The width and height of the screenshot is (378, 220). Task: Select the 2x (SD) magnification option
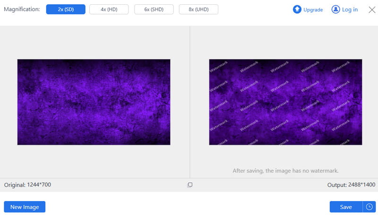(66, 9)
